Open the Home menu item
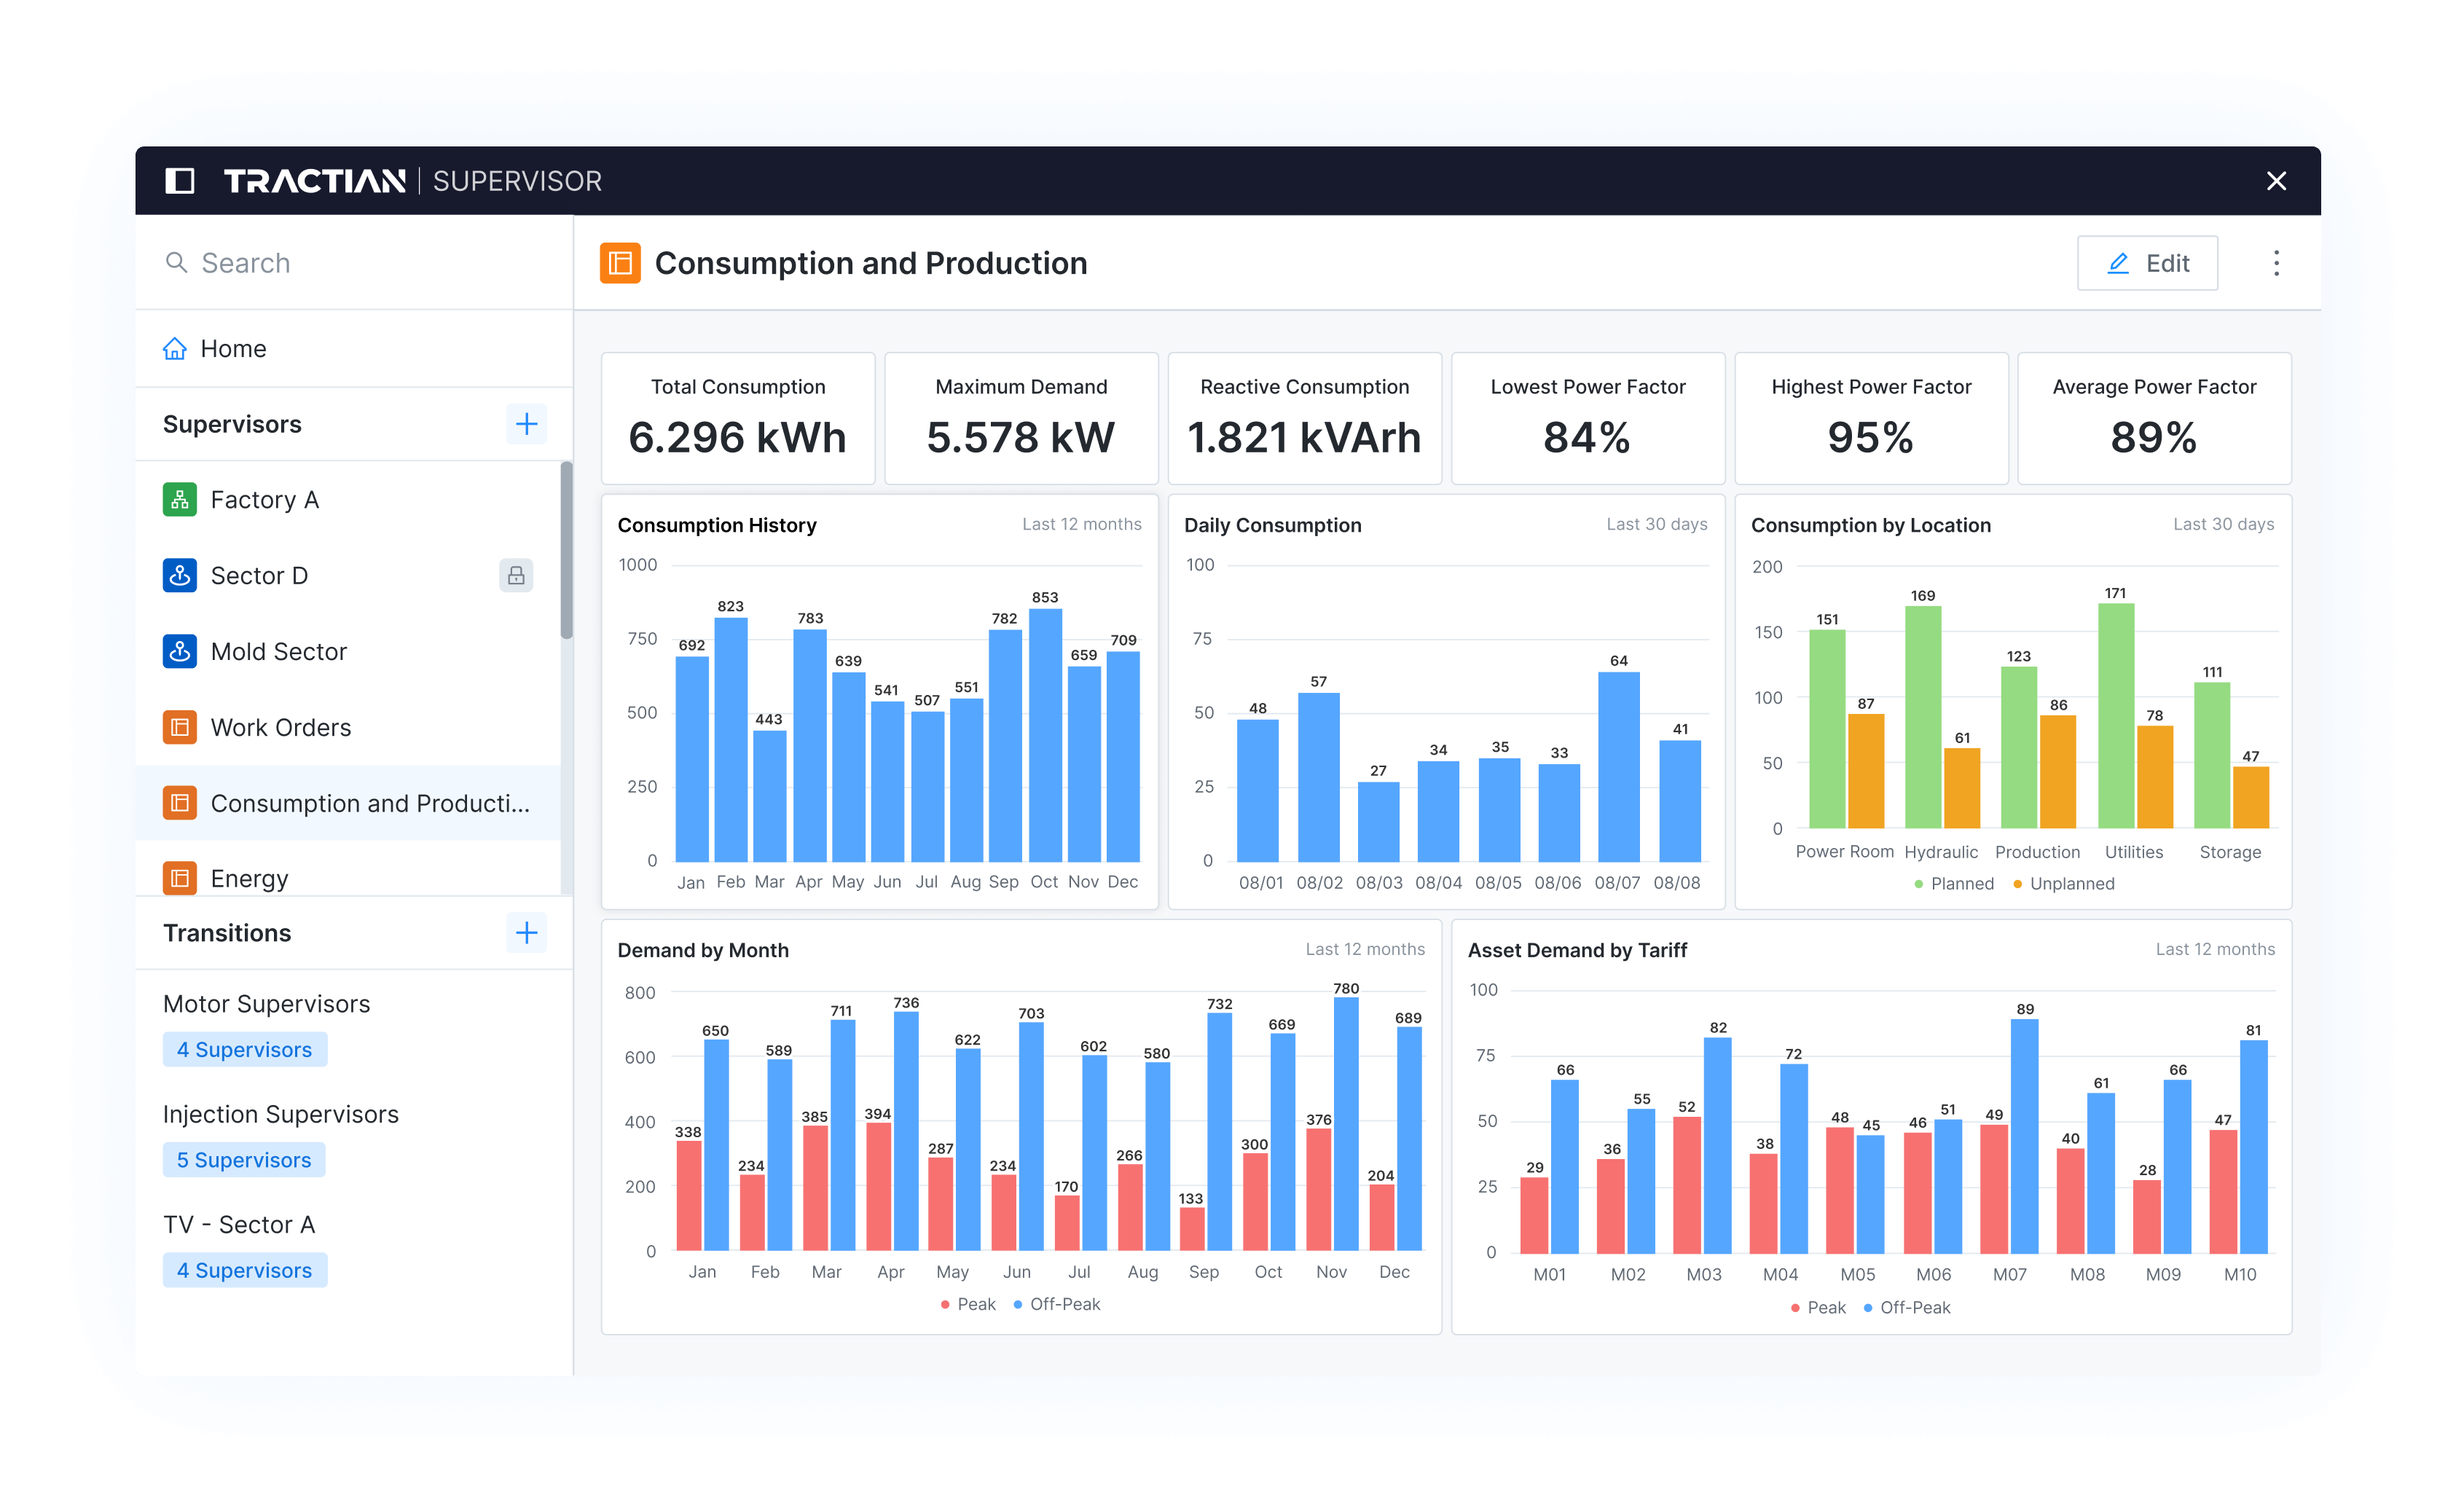Screen dimensions: 2464x1508 click(233, 348)
